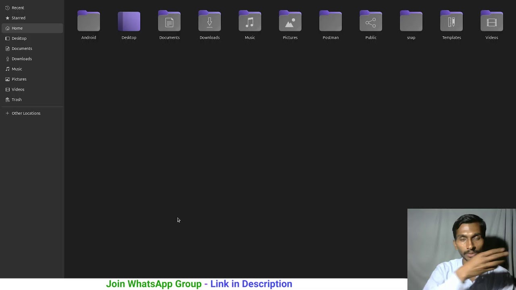Open the Videos folder icon
The height and width of the screenshot is (290, 516).
click(492, 21)
